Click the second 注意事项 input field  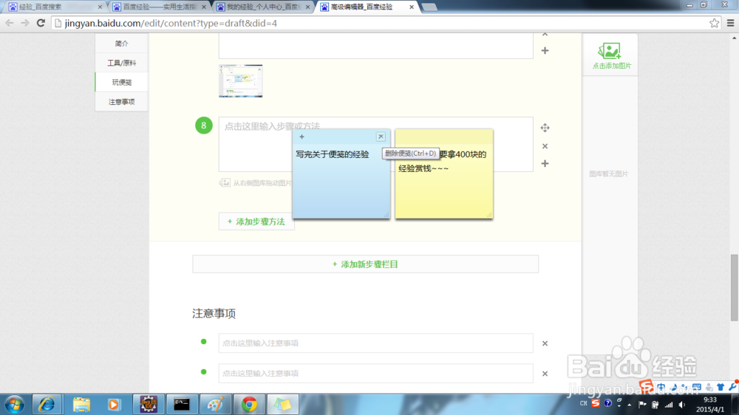point(375,373)
